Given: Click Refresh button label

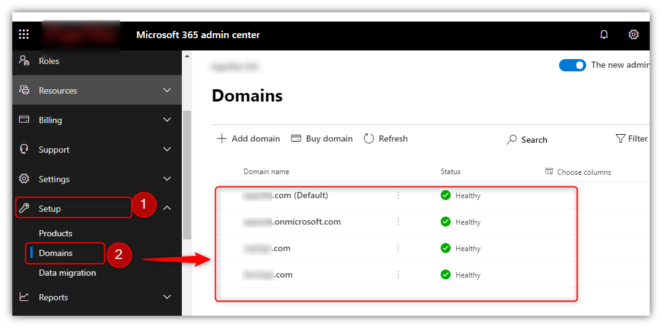Looking at the screenshot, I should click(393, 138).
